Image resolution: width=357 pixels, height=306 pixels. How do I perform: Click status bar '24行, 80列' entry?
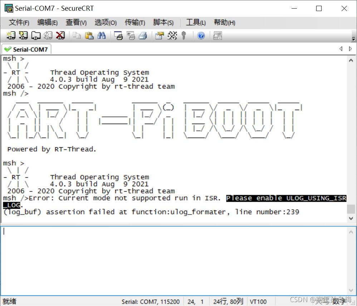click(x=228, y=302)
